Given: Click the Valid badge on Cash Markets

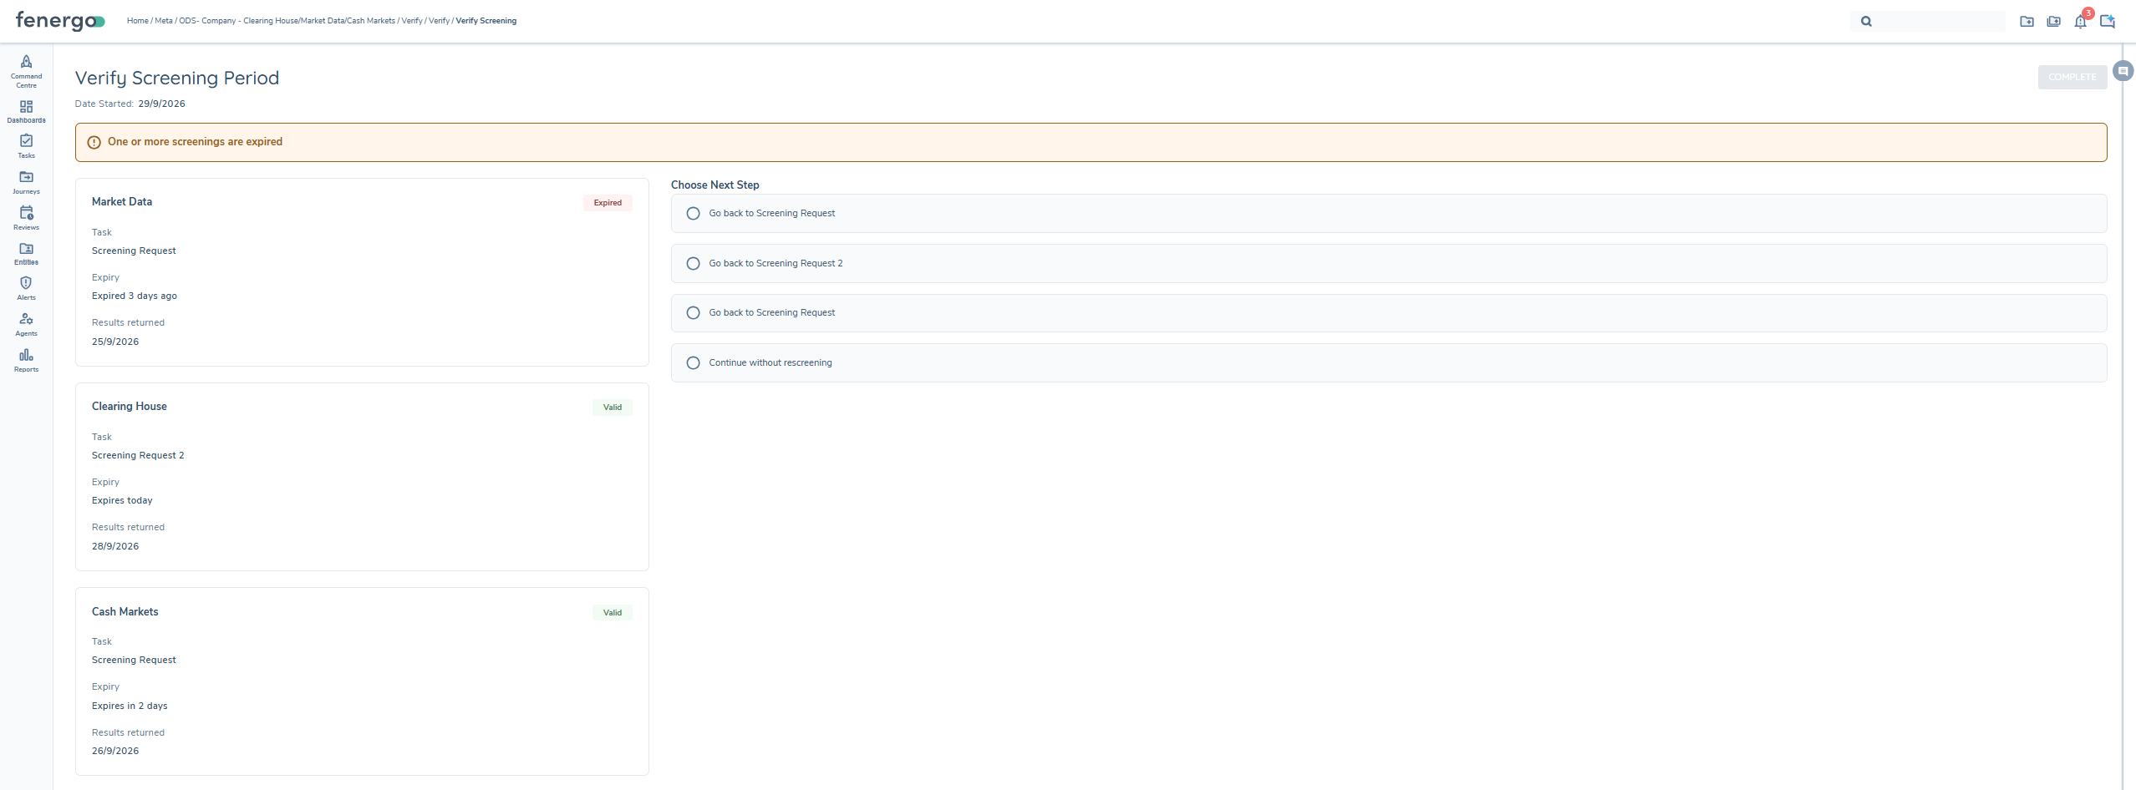Looking at the screenshot, I should pos(613,613).
